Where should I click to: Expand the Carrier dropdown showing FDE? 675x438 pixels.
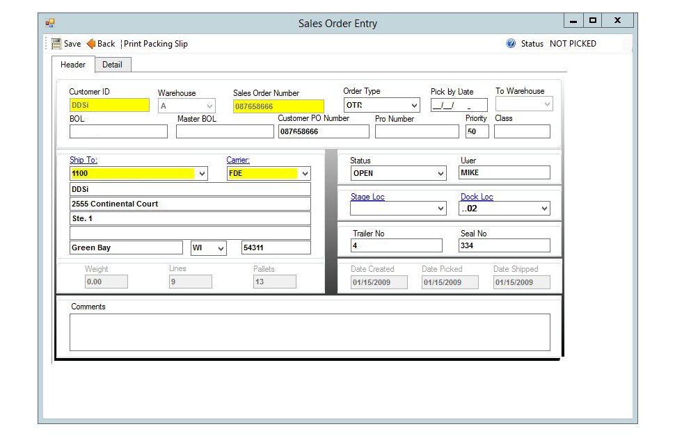point(305,174)
